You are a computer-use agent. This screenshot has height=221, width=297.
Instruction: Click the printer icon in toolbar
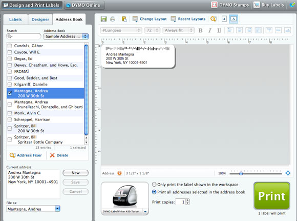(x=113, y=19)
